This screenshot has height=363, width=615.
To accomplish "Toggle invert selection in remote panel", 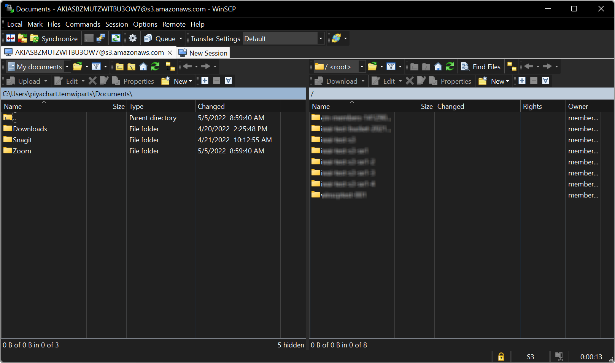I will pyautogui.click(x=545, y=81).
